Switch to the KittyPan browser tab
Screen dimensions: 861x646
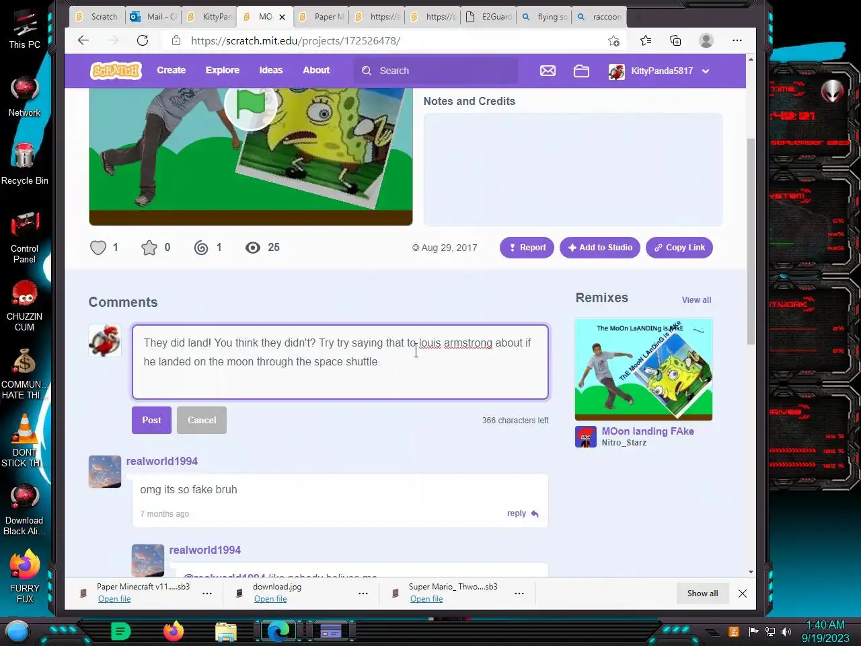click(210, 17)
